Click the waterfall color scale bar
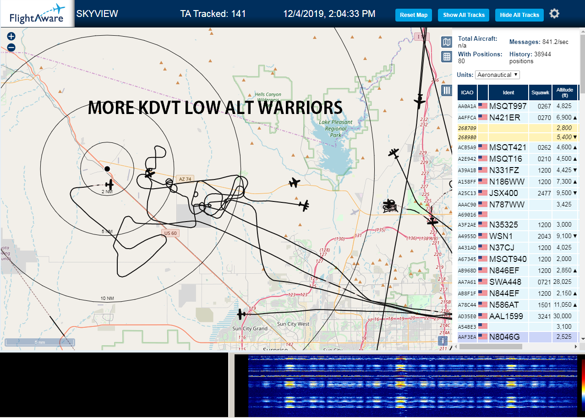This screenshot has height=418, width=585. click(583, 385)
